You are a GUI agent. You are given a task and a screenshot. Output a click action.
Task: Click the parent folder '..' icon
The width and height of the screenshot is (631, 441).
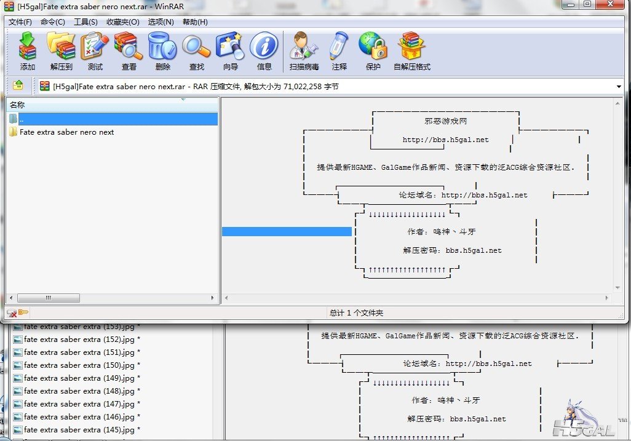14,119
